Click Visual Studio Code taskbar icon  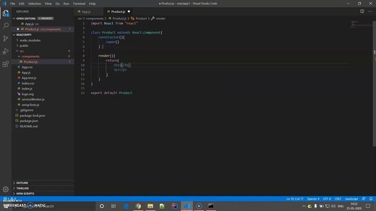(x=187, y=206)
